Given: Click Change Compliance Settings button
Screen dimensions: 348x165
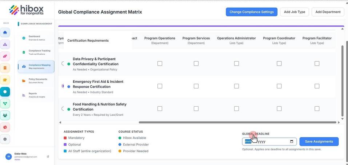Looking at the screenshot, I should (252, 12).
